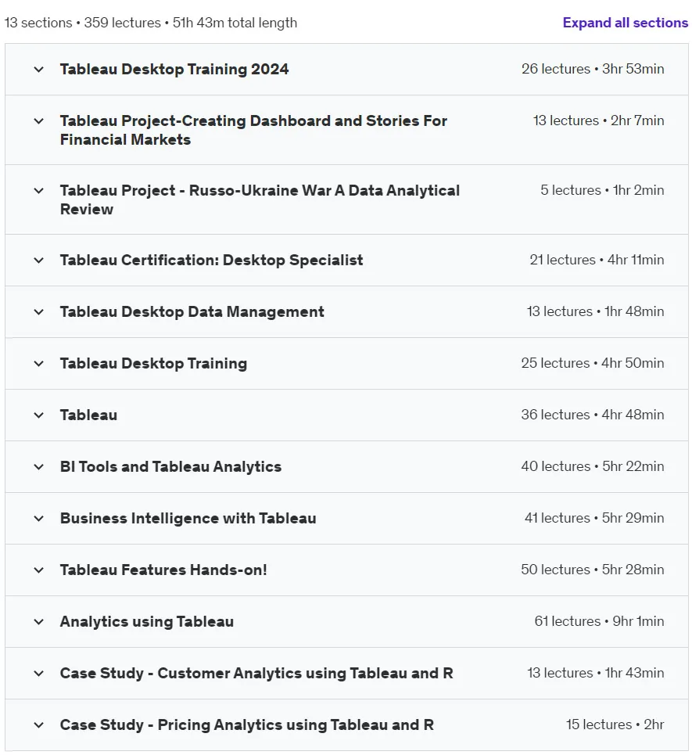
Task: Click the 36 lectures • 4hr 48min text
Action: tap(593, 415)
